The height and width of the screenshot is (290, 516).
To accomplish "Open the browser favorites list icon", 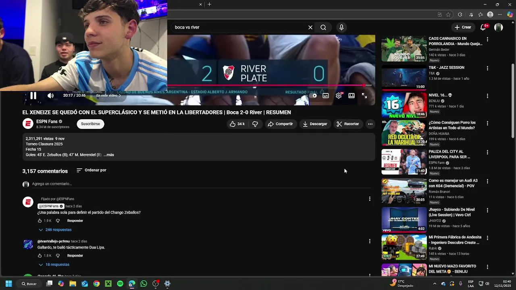I will pos(481,14).
